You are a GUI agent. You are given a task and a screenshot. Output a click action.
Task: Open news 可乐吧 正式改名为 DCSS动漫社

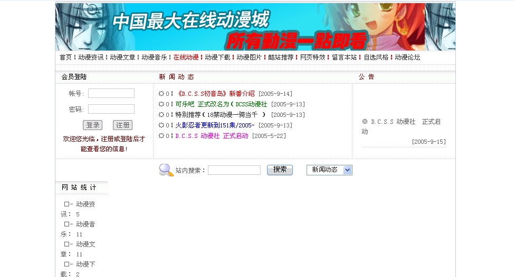tap(222, 104)
